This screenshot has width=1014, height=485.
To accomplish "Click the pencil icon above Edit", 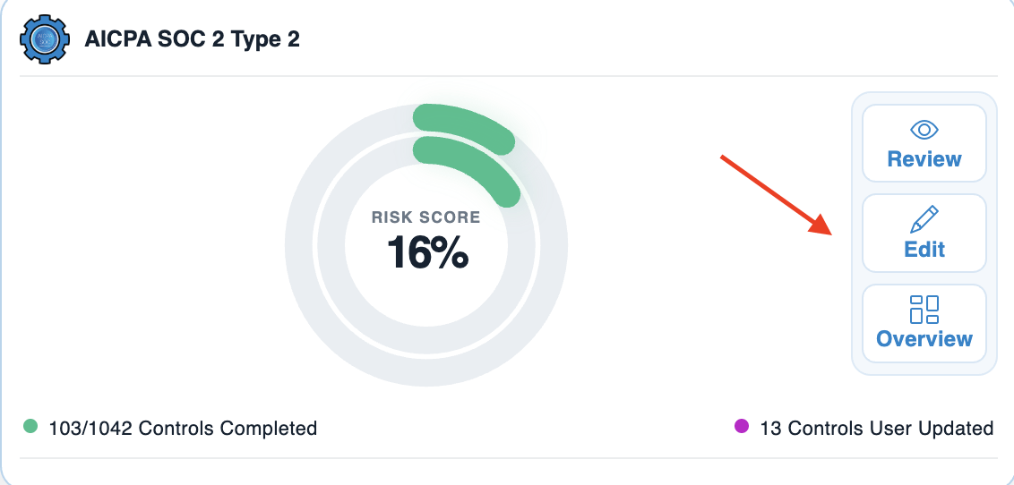I will point(924,219).
